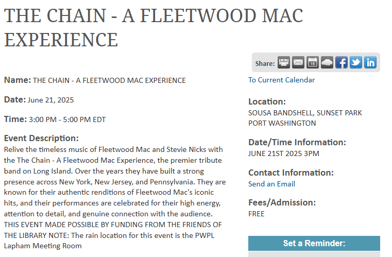This screenshot has width=392, height=257.
Task: Share the event on Twitter
Action: (356, 62)
